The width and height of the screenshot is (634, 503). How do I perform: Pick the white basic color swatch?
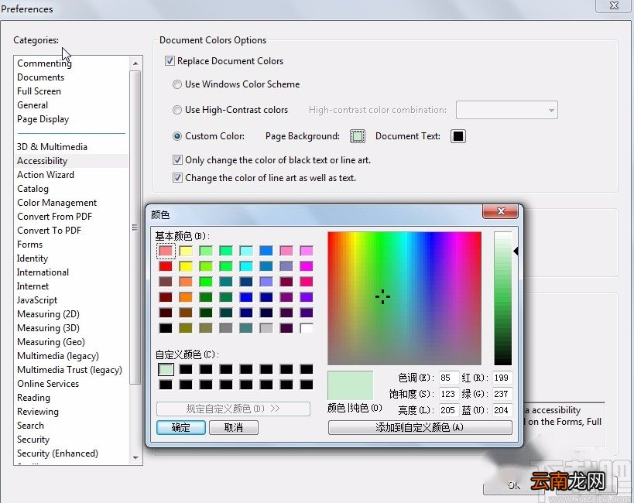[x=307, y=328]
